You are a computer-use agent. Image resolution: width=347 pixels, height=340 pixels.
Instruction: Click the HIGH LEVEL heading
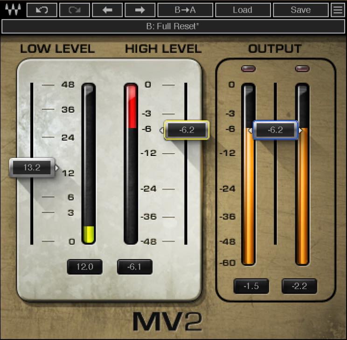point(163,49)
